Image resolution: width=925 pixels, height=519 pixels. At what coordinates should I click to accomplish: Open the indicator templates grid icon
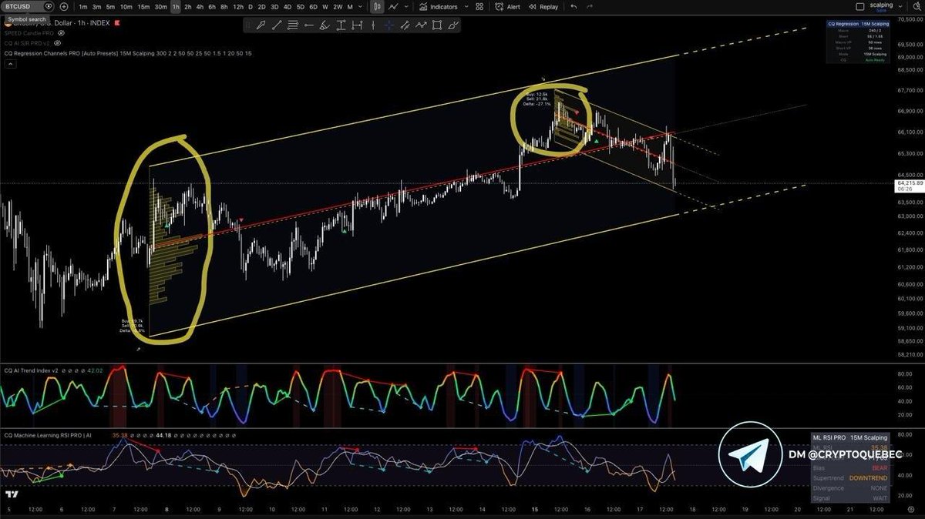[481, 7]
